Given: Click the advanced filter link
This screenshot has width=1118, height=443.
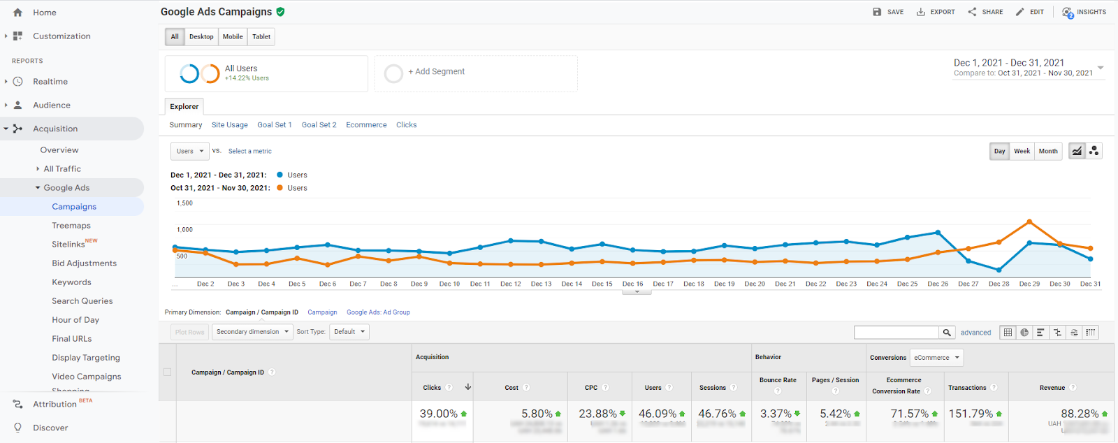Looking at the screenshot, I should [975, 333].
